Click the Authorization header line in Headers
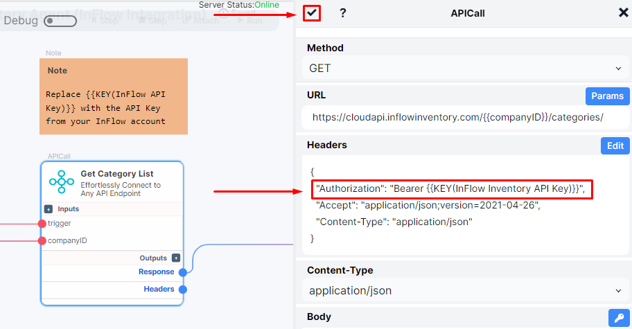Viewport: 632px width, 329px height. click(x=452, y=189)
